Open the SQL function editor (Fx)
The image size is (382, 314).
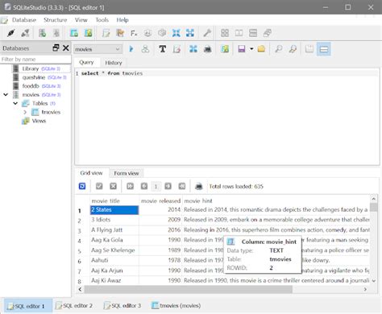click(x=134, y=33)
